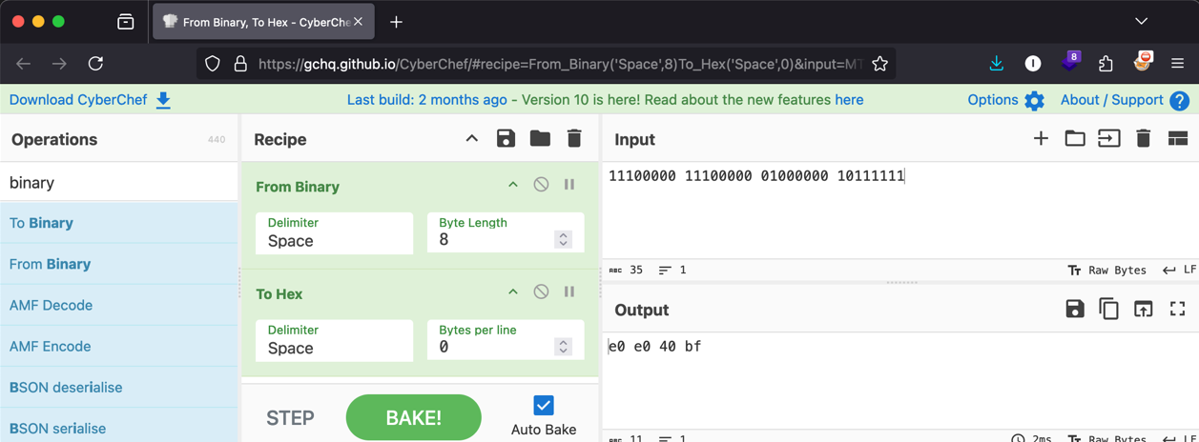The width and height of the screenshot is (1199, 442).
Task: Reload the page
Action: coord(95,64)
